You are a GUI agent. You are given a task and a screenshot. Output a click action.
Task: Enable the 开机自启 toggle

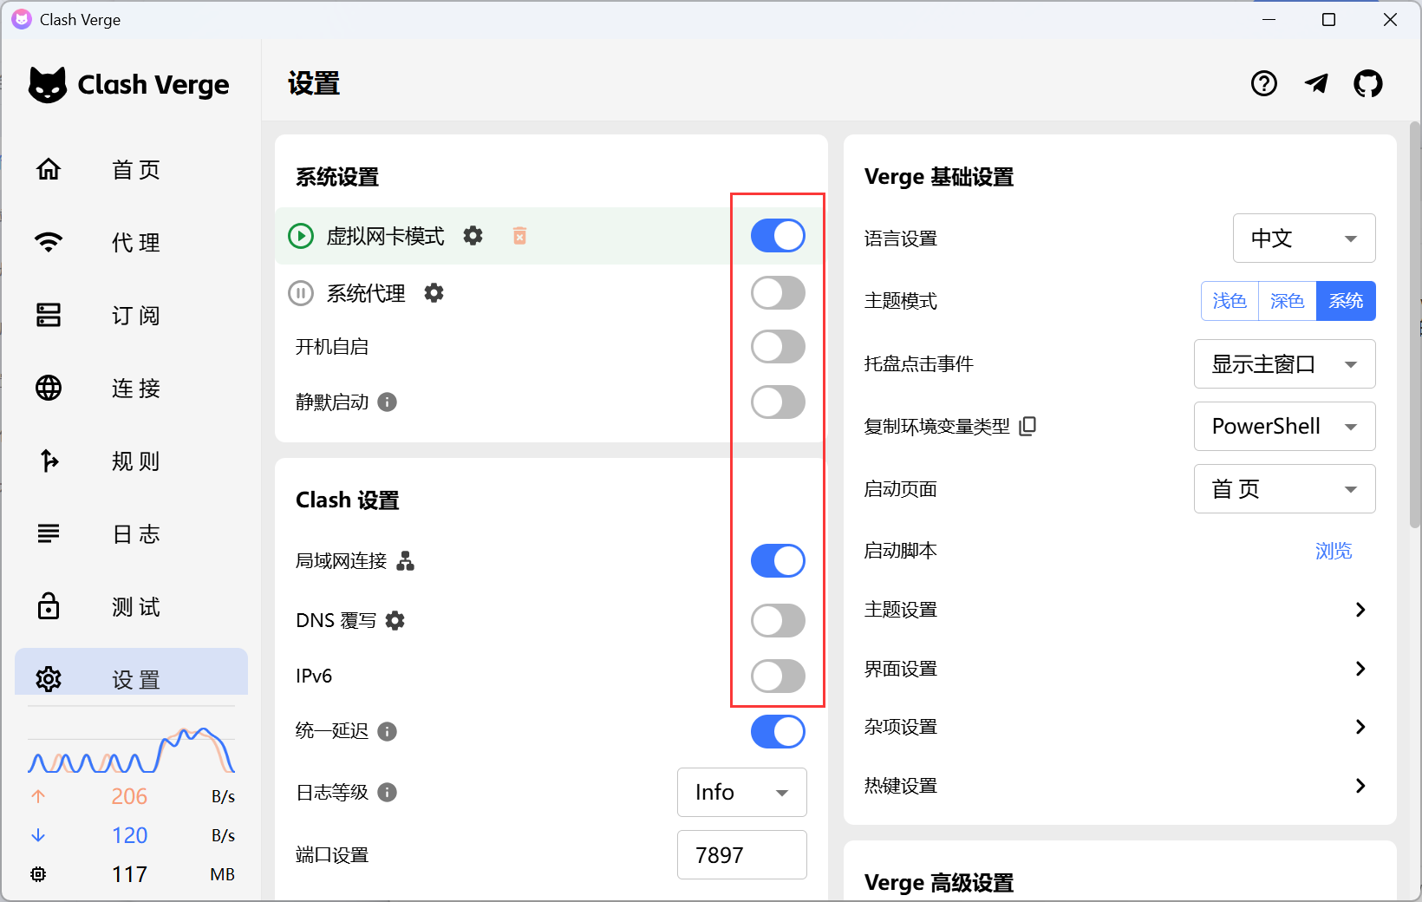pos(778,347)
